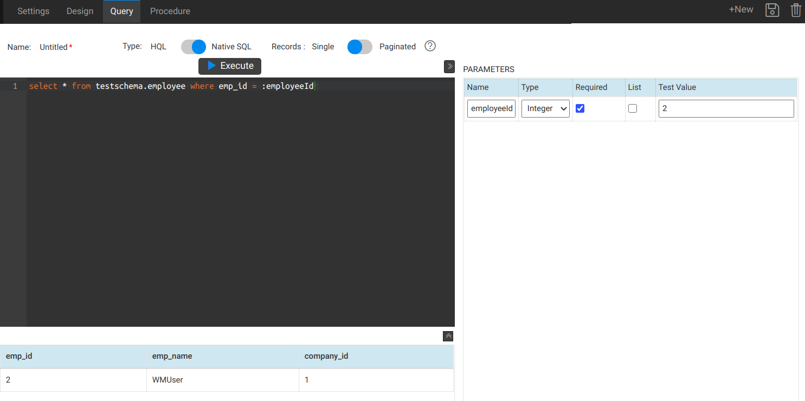Open the help question mark icon
This screenshot has height=401, width=805.
[x=430, y=46]
